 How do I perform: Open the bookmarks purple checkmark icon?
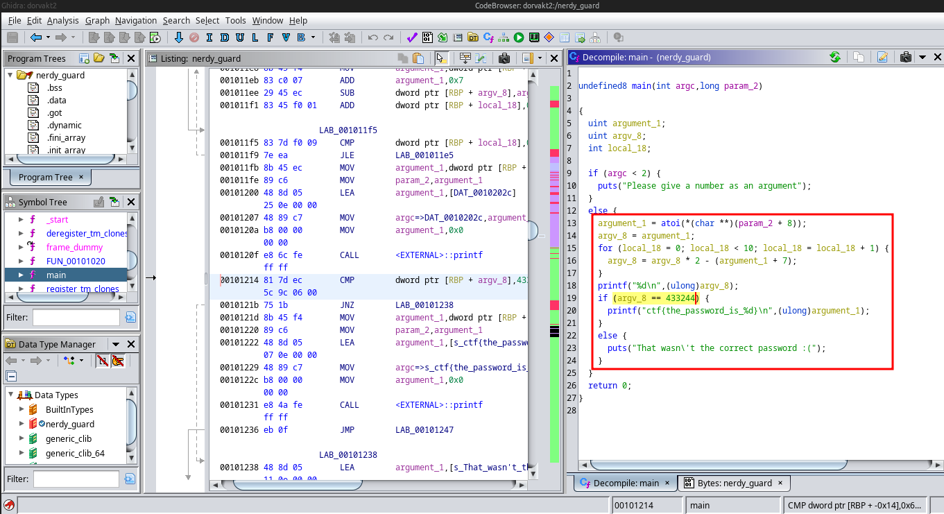tap(412, 37)
